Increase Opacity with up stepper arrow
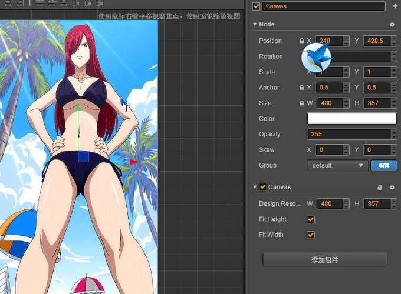 (394, 132)
